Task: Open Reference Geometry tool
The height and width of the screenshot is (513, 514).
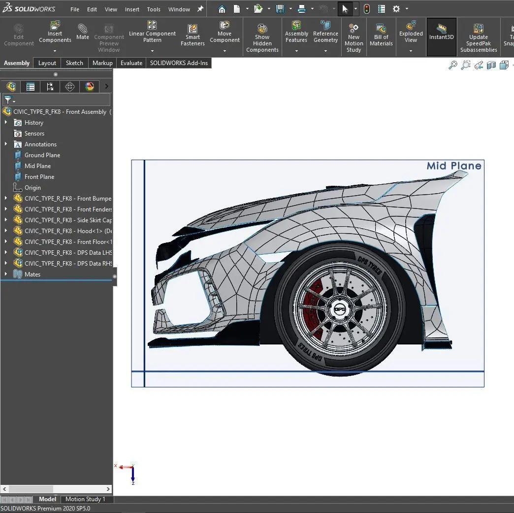Action: [325, 32]
